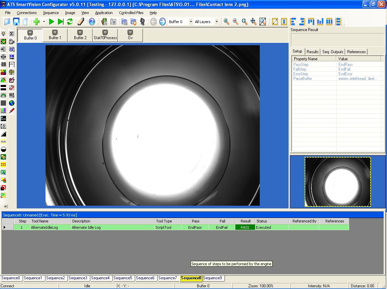Run the sequence with green play button

click(52, 22)
